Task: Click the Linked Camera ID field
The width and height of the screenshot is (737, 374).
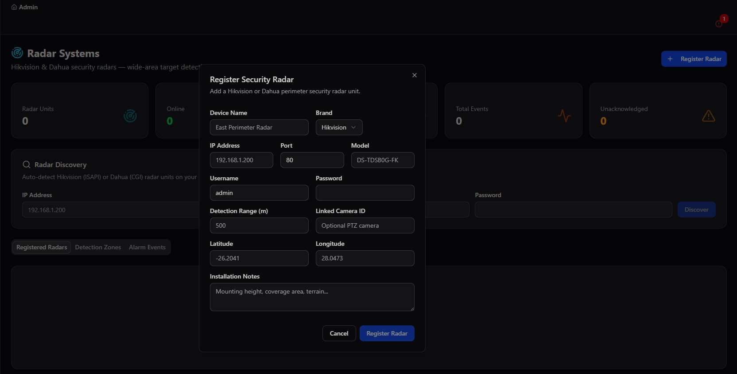Action: click(x=365, y=225)
